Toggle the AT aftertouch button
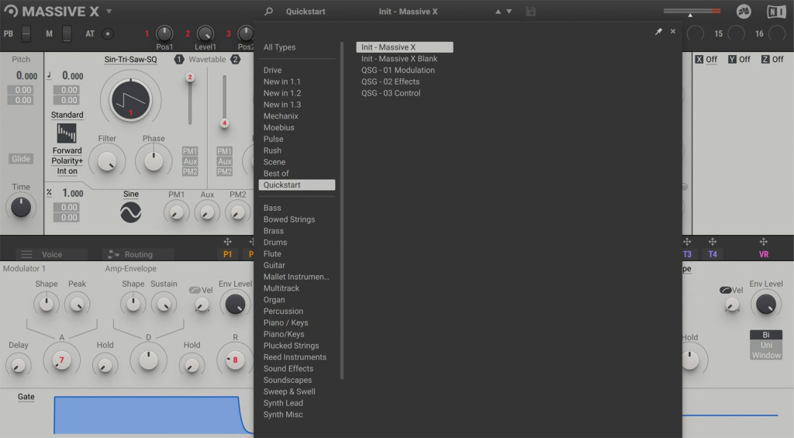794x438 pixels. [107, 34]
